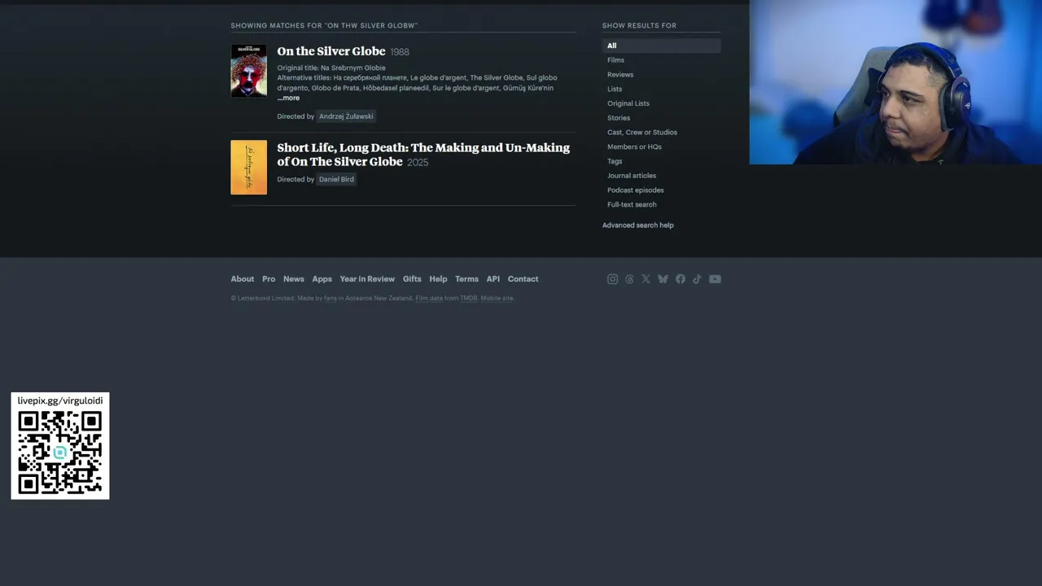1042x586 pixels.
Task: Filter search results by Tags
Action: (615, 161)
